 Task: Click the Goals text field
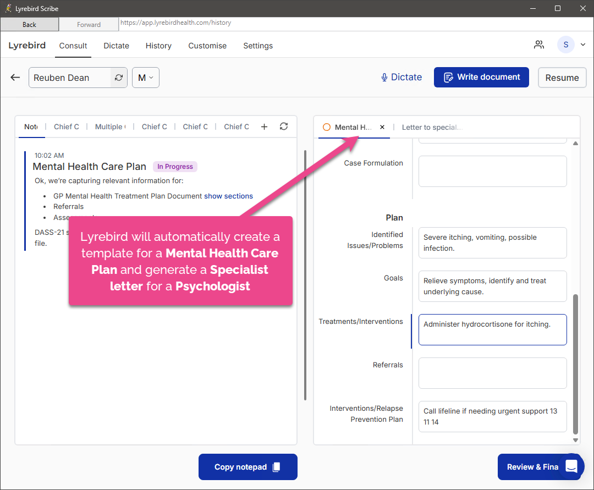point(492,287)
